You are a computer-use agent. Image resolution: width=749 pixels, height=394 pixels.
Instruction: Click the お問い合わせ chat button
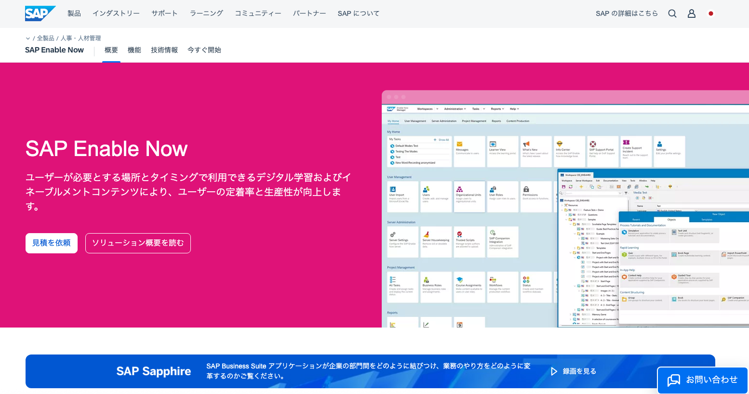coord(703,380)
